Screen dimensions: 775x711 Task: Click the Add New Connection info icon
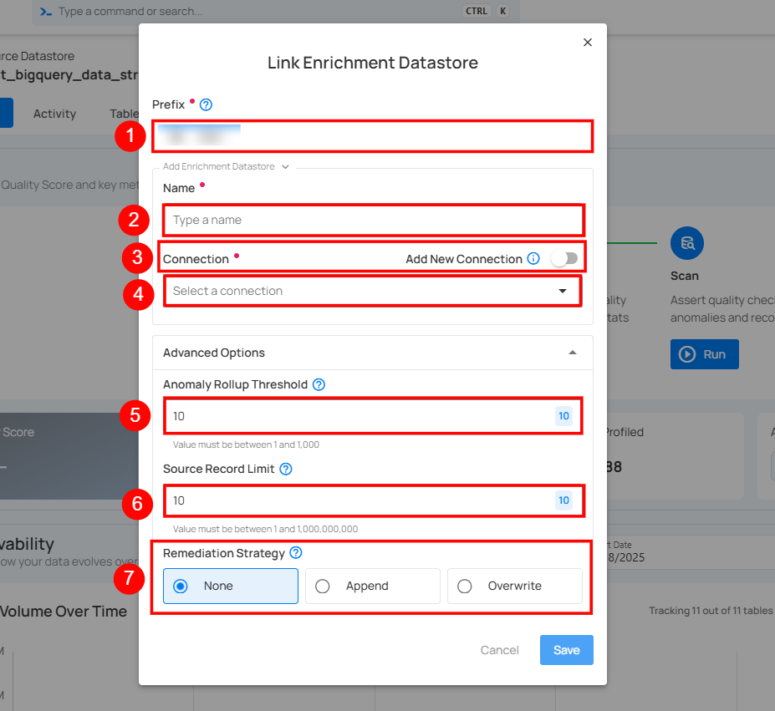[x=533, y=259]
